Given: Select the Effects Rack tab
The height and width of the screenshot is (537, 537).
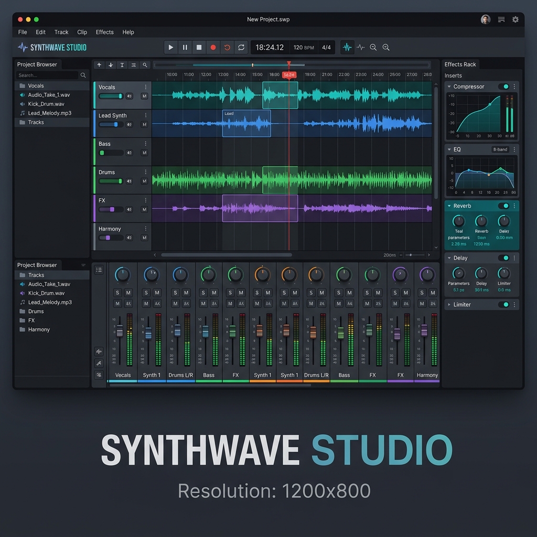Looking at the screenshot, I should (460, 65).
